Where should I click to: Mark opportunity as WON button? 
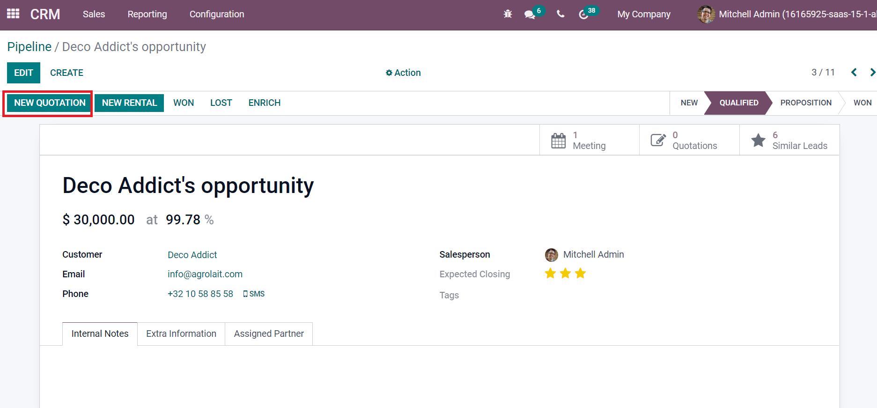184,103
